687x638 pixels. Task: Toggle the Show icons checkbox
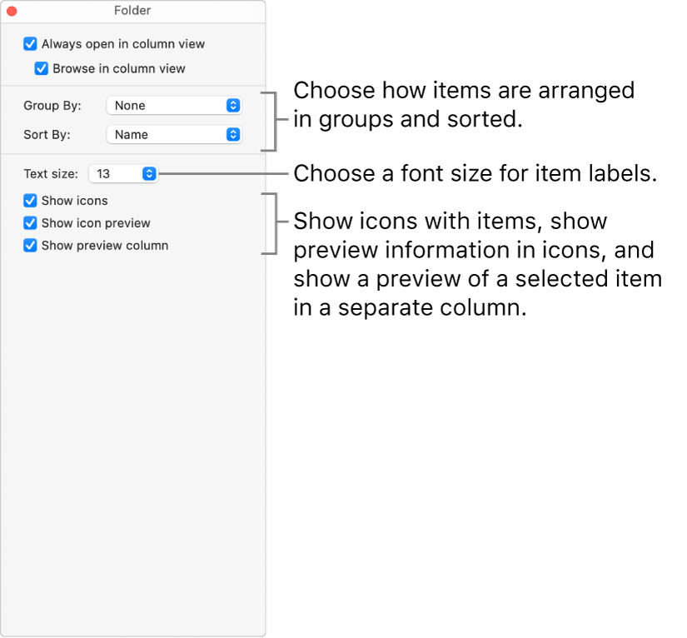[x=30, y=201]
